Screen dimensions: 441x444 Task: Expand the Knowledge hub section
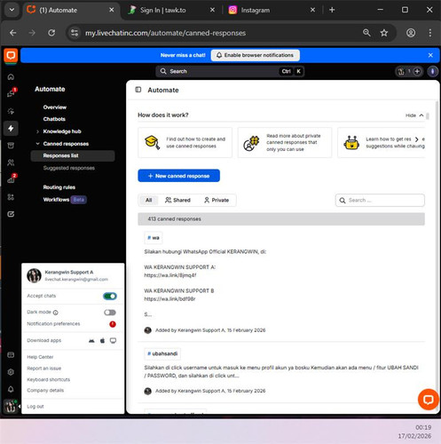37,131
